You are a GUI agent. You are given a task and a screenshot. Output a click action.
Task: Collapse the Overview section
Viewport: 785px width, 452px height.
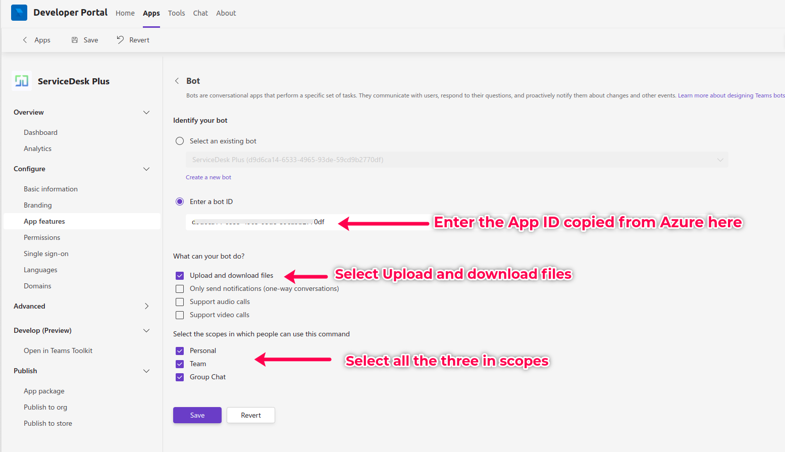click(146, 112)
